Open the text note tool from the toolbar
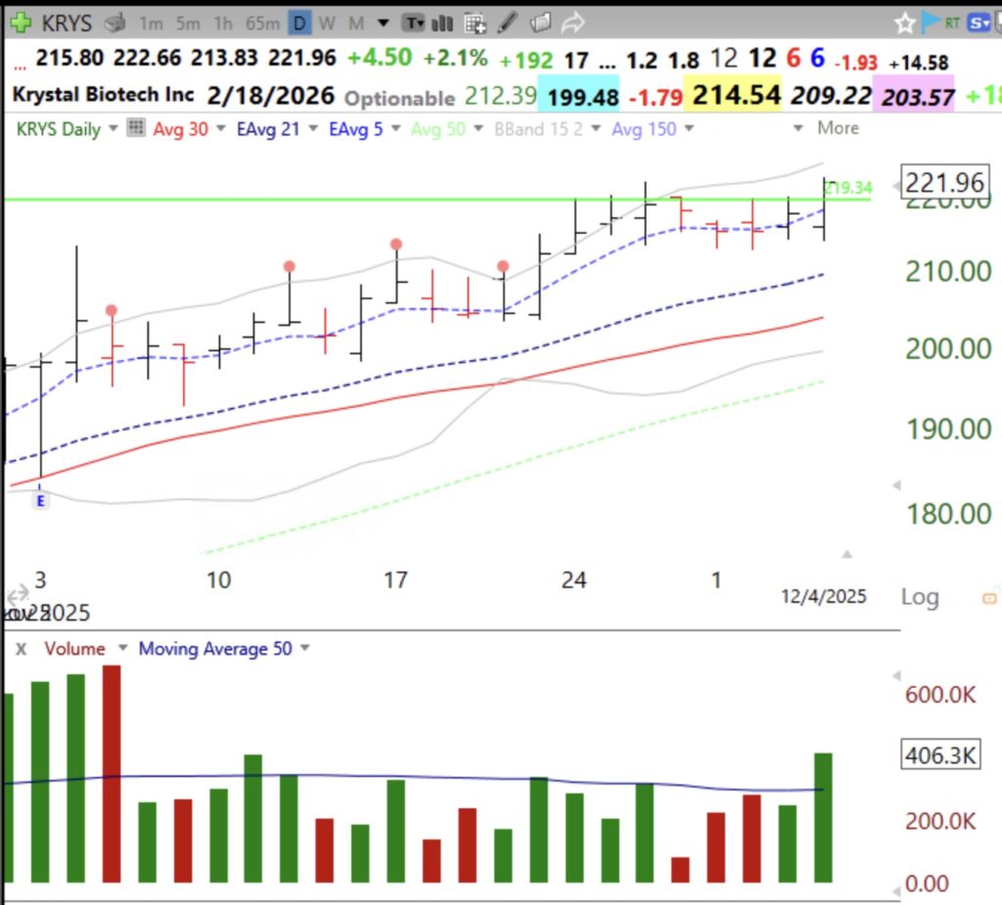The width and height of the screenshot is (1002, 905). pos(415,22)
